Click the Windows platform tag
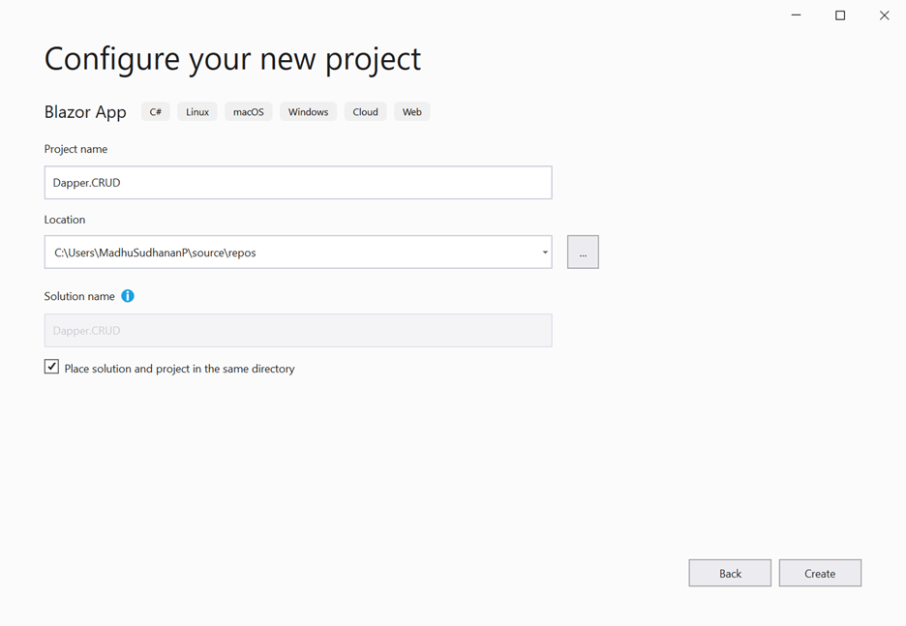Viewport: 906px width, 626px height. click(x=308, y=112)
